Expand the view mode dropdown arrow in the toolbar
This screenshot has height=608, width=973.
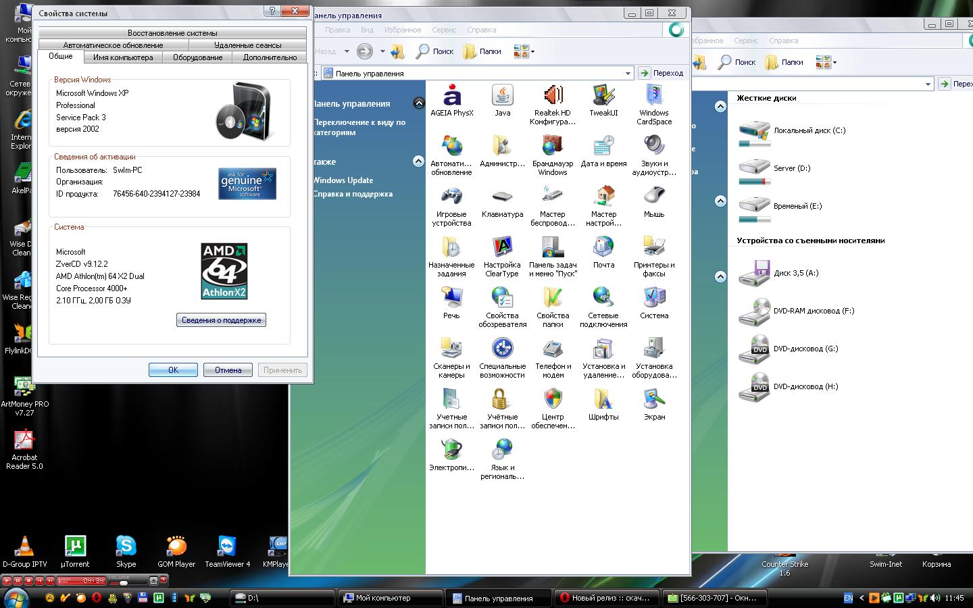[x=532, y=51]
